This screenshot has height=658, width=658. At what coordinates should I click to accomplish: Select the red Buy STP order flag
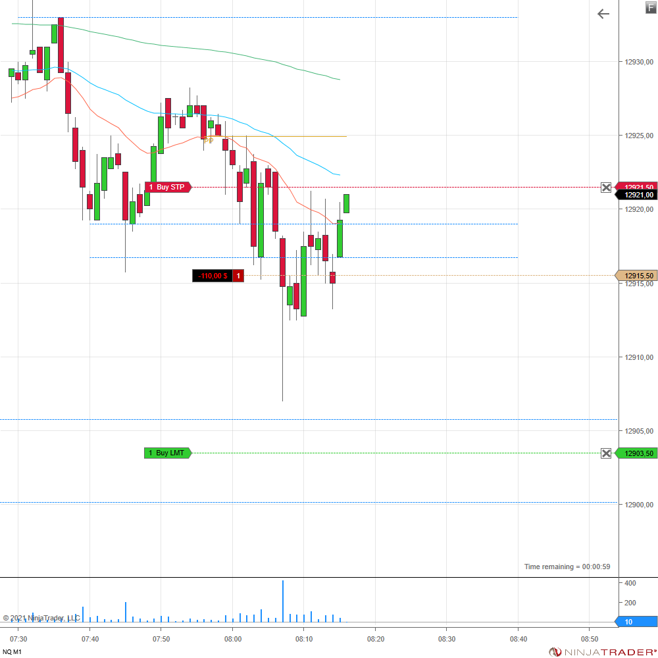click(x=168, y=188)
